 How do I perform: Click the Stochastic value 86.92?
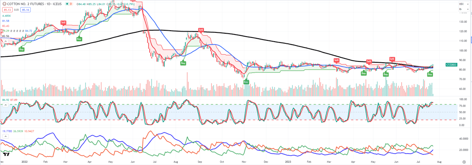[6, 100]
